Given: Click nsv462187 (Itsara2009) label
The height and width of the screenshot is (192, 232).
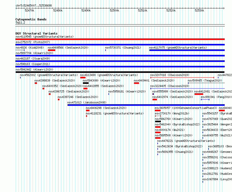Looking at the screenshot, I should coord(33,59).
